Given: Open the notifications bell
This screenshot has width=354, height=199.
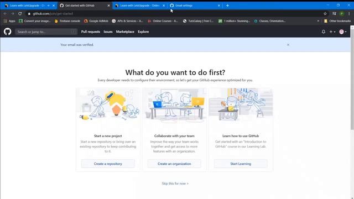Looking at the screenshot, I should point(324,32).
